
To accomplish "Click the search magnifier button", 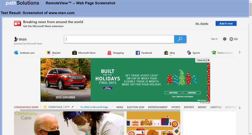I will [180, 39].
